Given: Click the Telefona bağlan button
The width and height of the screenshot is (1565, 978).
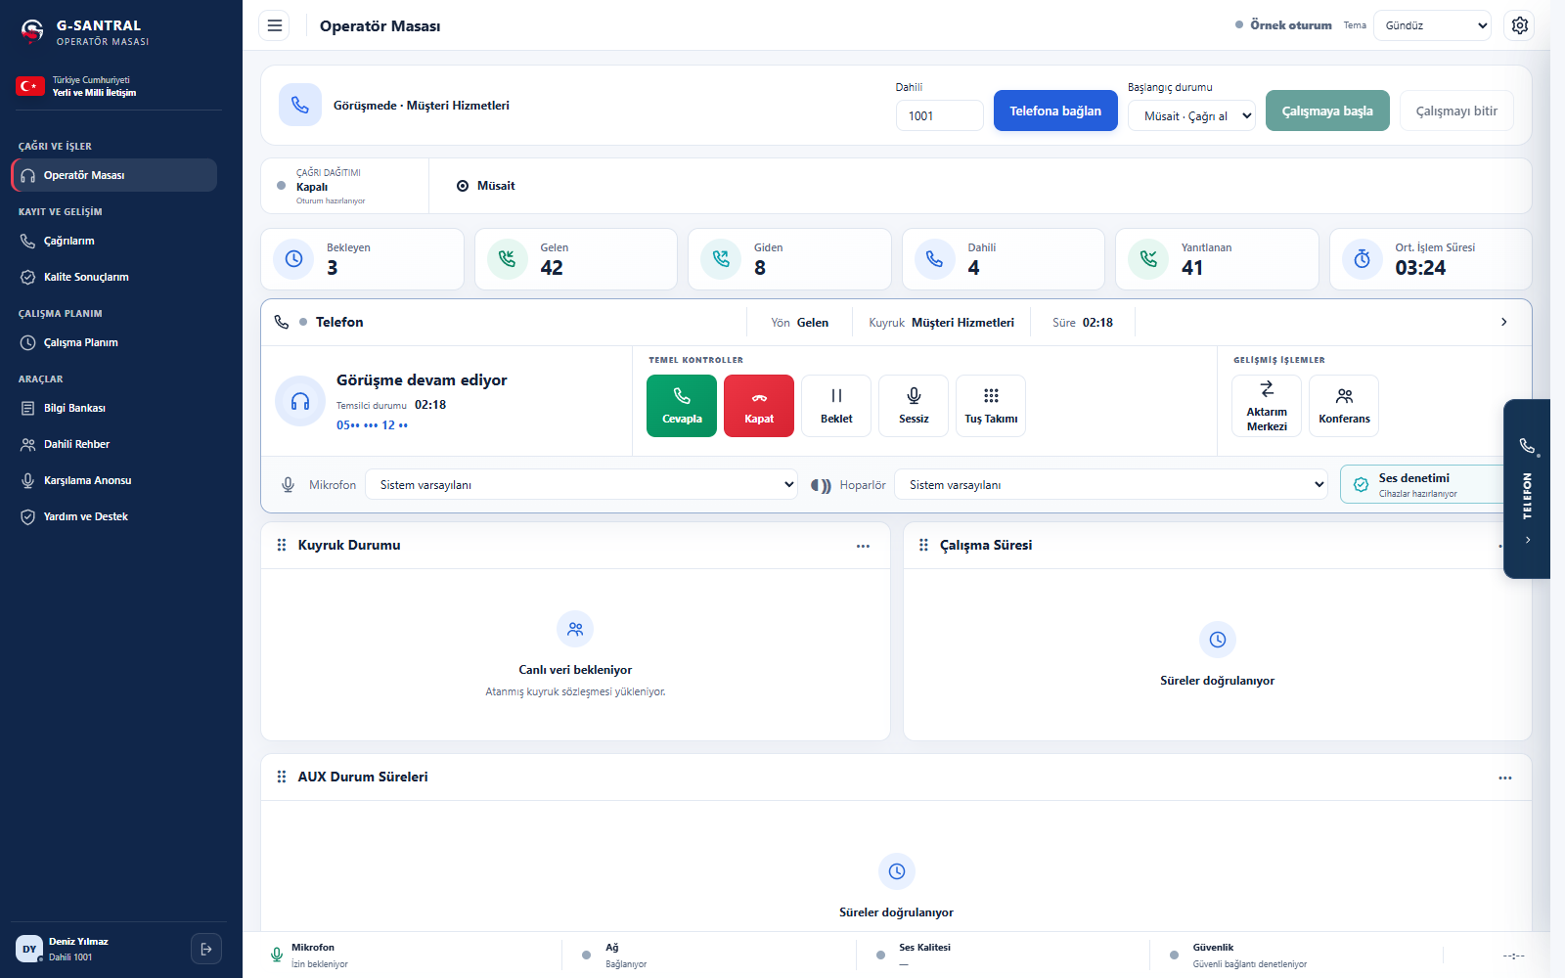Looking at the screenshot, I should 1055,111.
